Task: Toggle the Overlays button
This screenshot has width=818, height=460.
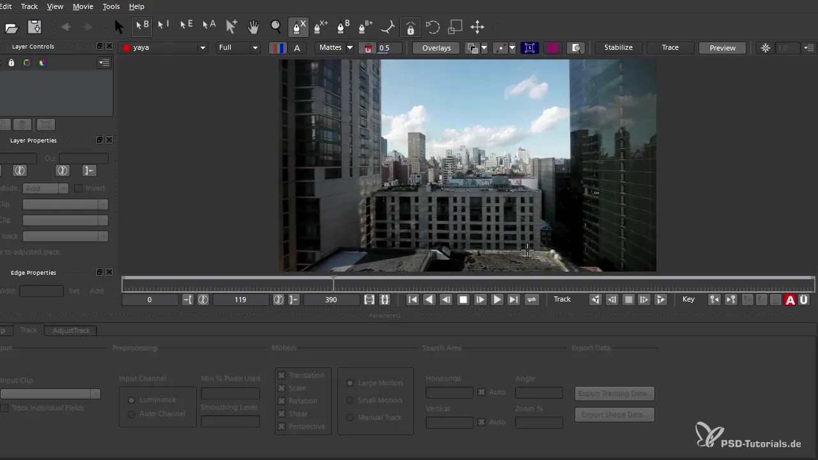Action: 436,48
